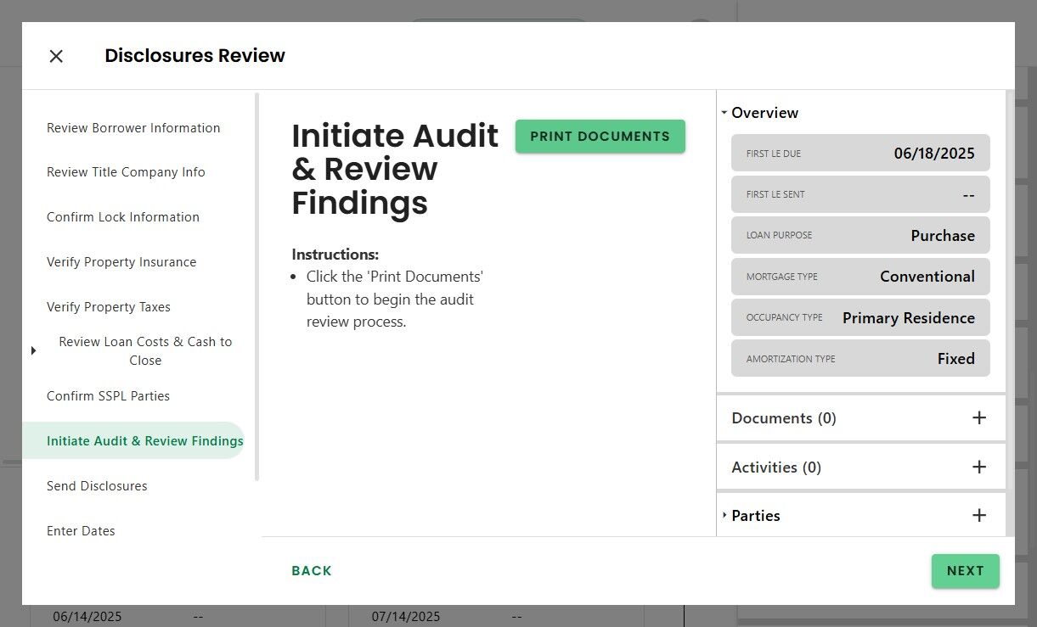Viewport: 1037px width, 627px height.
Task: Select Verify Property Taxes step
Action: [109, 307]
